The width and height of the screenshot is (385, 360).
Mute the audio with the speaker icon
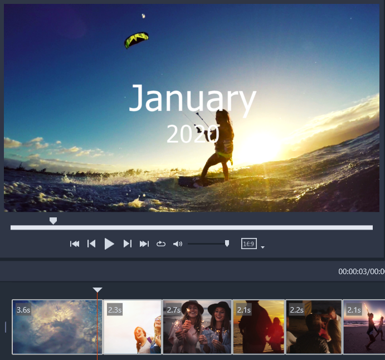tap(178, 244)
